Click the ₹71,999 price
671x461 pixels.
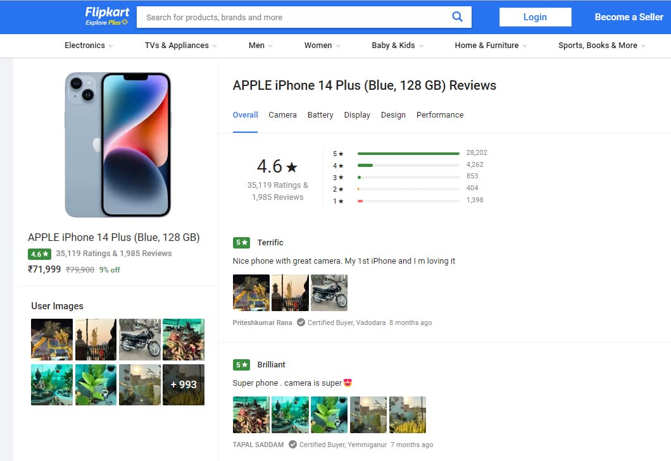44,269
